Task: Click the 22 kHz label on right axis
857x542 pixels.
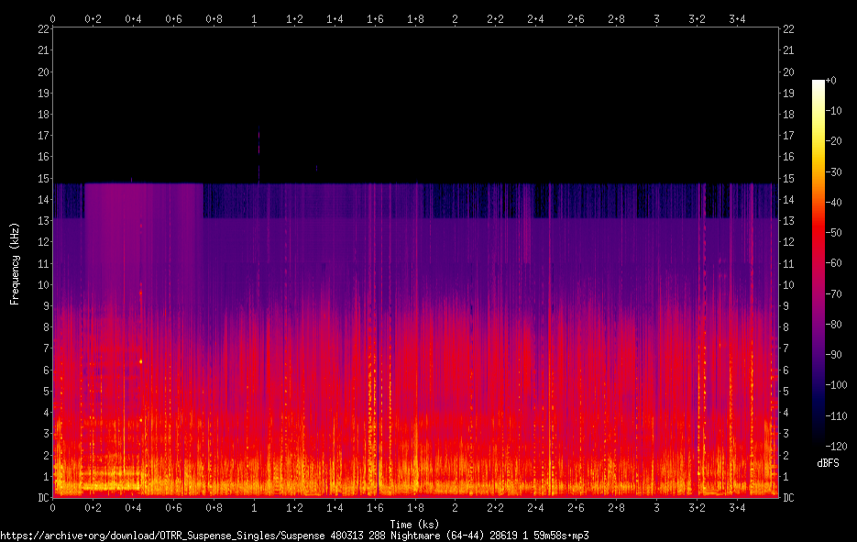Action: click(788, 29)
